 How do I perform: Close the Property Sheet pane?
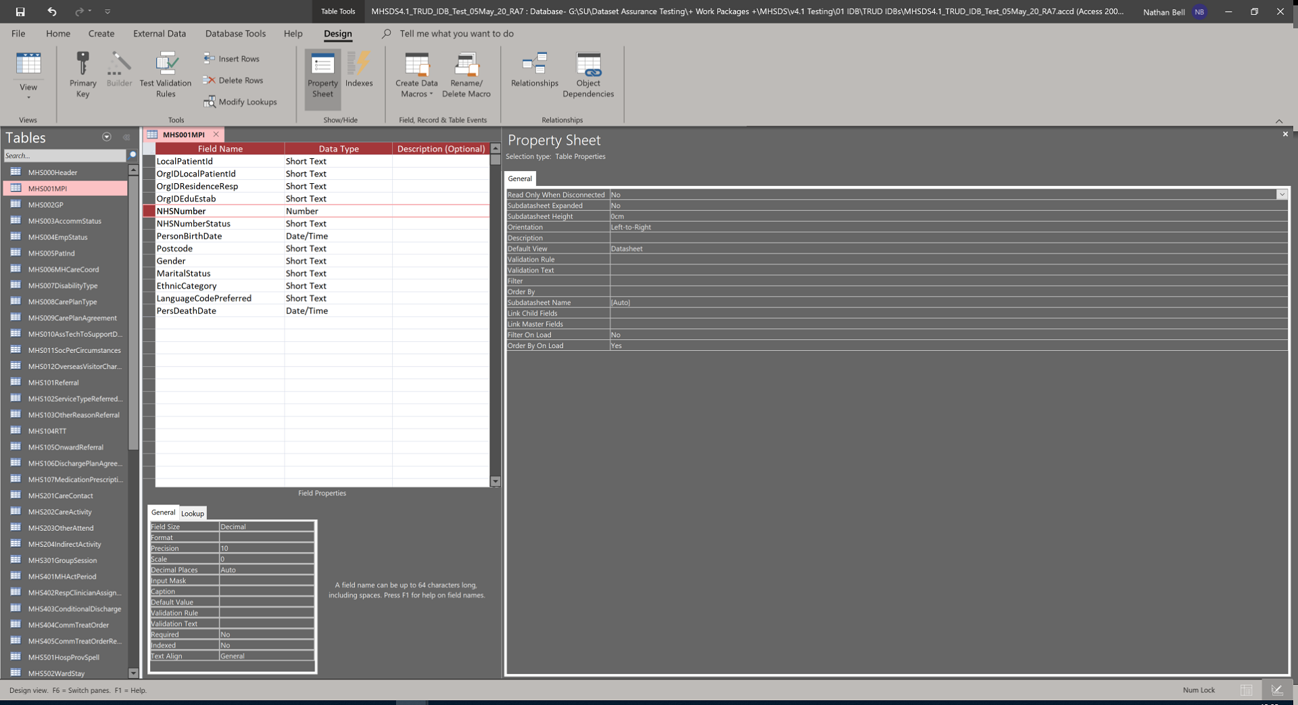(x=1285, y=135)
